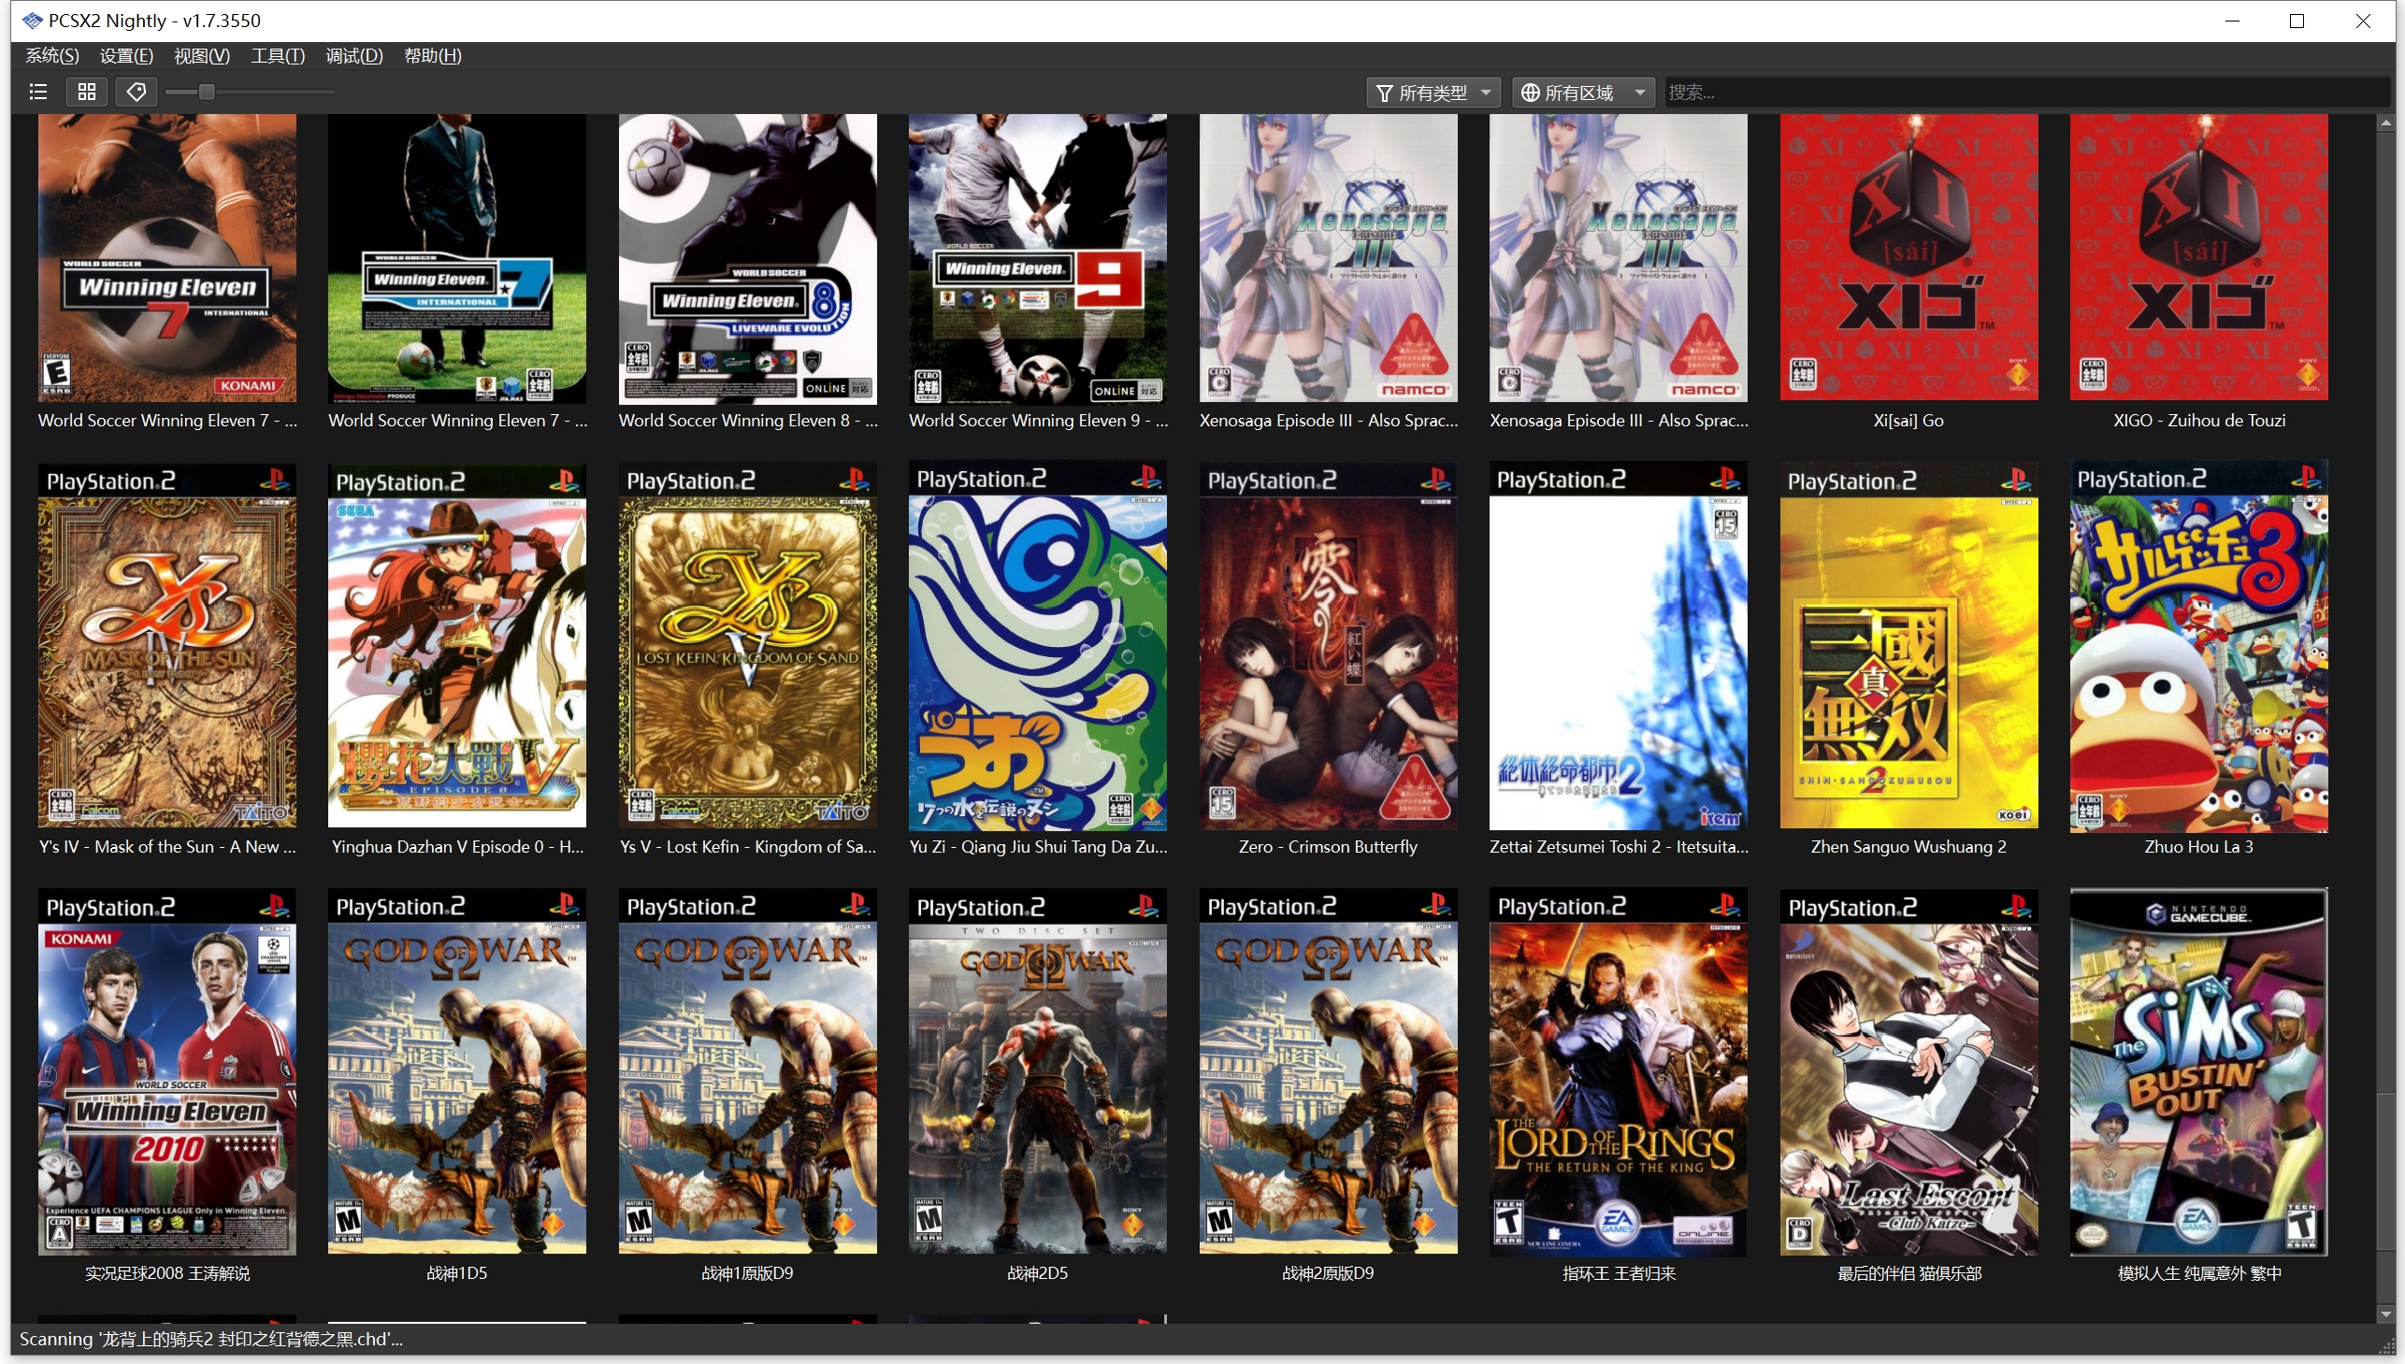Viewport: 2405px width, 1364px height.
Task: Select XIGO - Zuihou de Touzi cover
Action: click(2199, 259)
